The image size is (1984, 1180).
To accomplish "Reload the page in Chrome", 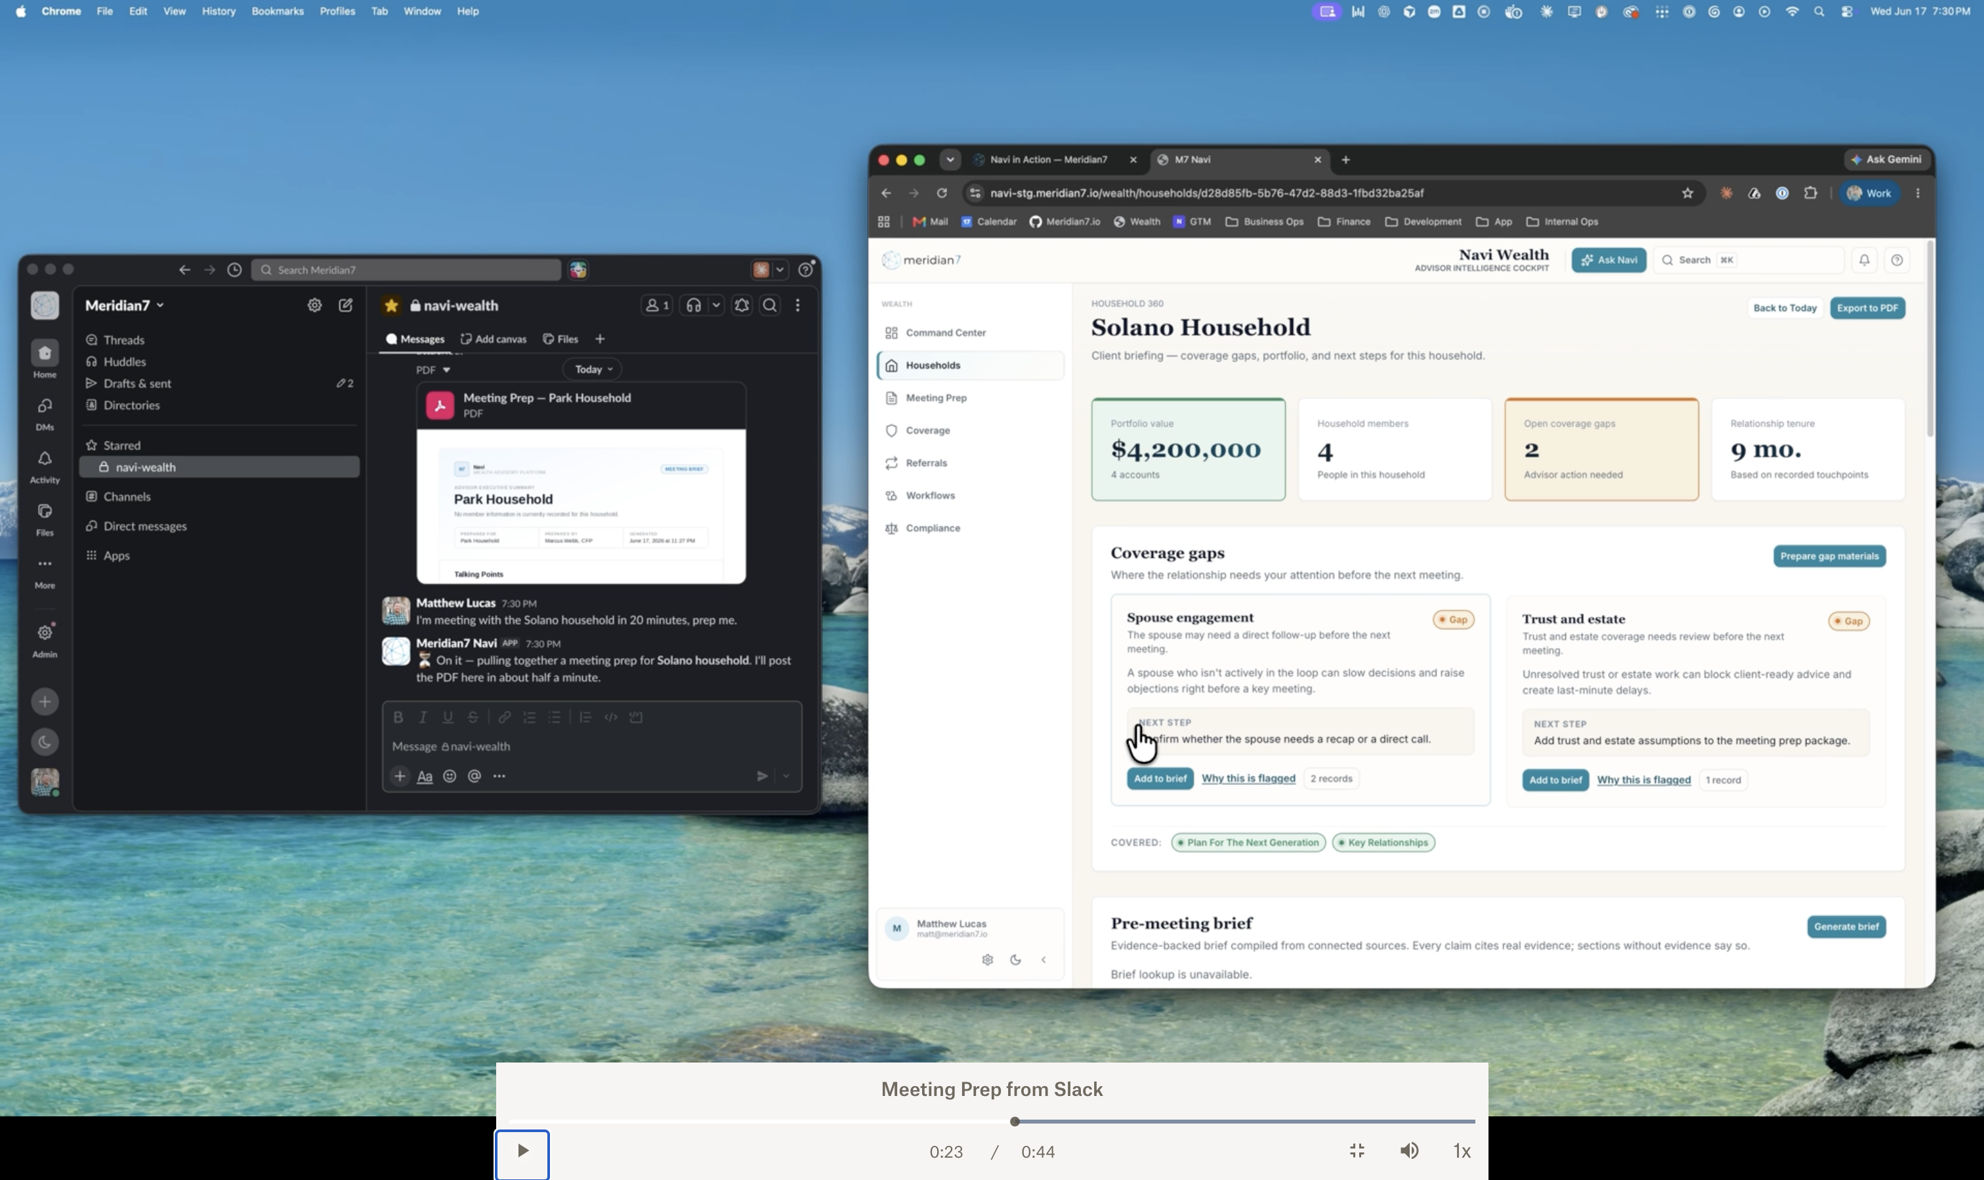I will coord(942,193).
